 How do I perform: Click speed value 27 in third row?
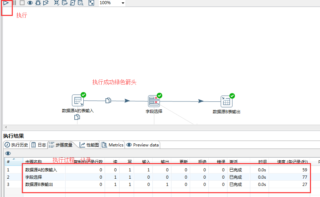[305, 185]
